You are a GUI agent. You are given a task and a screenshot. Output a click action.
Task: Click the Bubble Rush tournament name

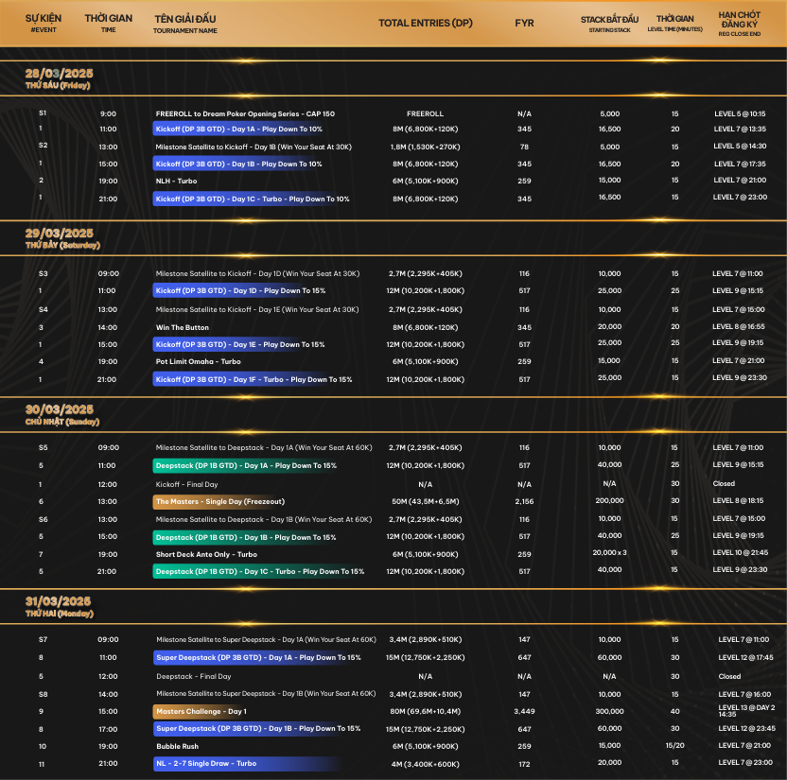tap(177, 746)
